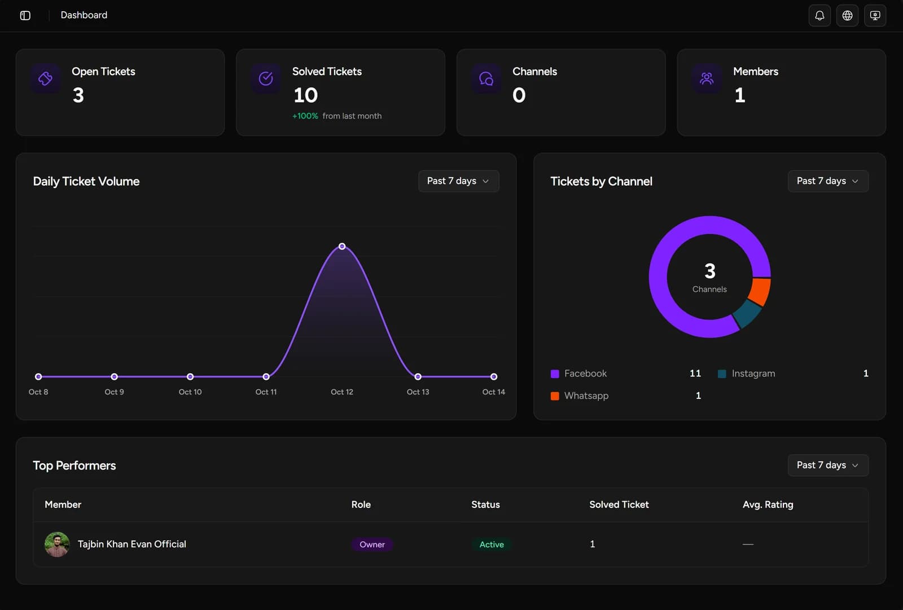Click the Oct 13 data point
This screenshot has height=610, width=903.
pyautogui.click(x=418, y=376)
